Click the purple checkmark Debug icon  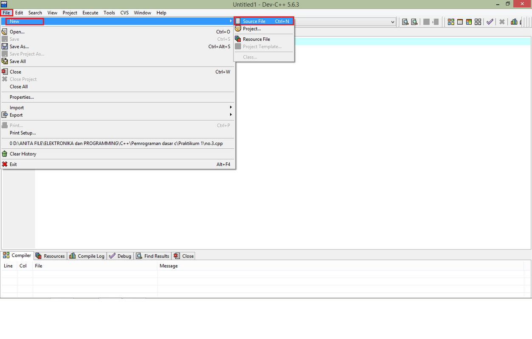(x=490, y=22)
